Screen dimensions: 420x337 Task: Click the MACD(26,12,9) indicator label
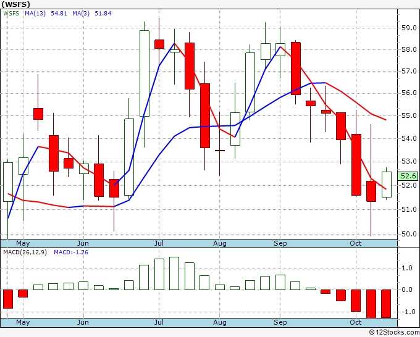click(25, 252)
